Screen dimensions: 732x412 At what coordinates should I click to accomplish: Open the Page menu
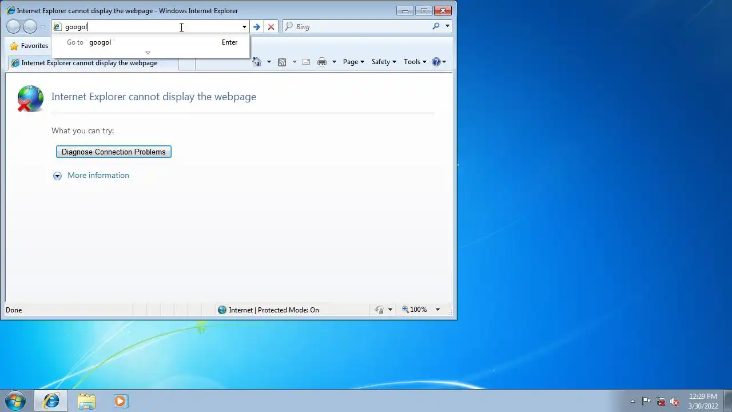click(353, 62)
